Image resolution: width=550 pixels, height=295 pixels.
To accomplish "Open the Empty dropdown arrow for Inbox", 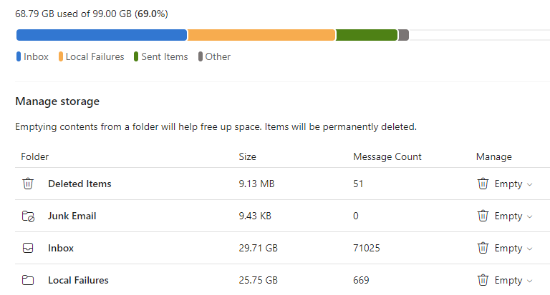I will 530,249.
